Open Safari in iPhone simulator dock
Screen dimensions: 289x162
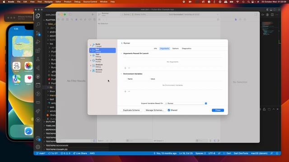(28, 131)
